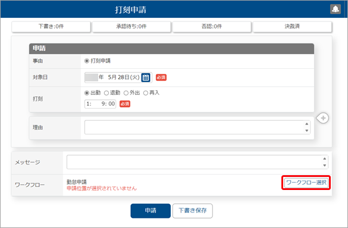This screenshot has width=348, height=228.
Task: Select the 外出 radio option
Action: pyautogui.click(x=126, y=93)
